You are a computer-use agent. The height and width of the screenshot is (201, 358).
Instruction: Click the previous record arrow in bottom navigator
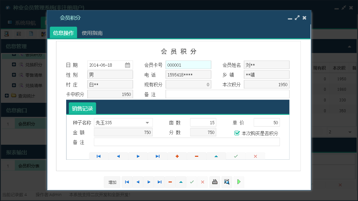pos(138,182)
